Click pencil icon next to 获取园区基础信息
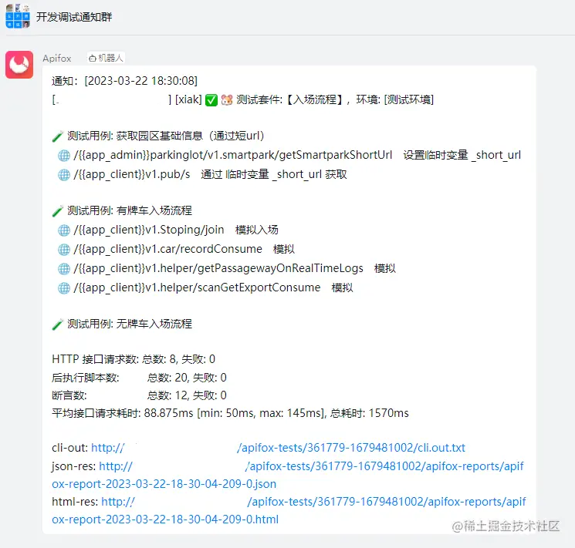The height and width of the screenshot is (548, 575). (x=58, y=136)
